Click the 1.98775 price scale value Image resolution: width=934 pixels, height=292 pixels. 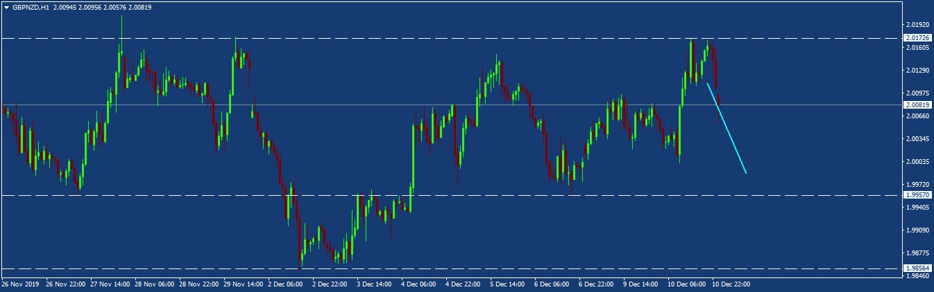click(917, 253)
